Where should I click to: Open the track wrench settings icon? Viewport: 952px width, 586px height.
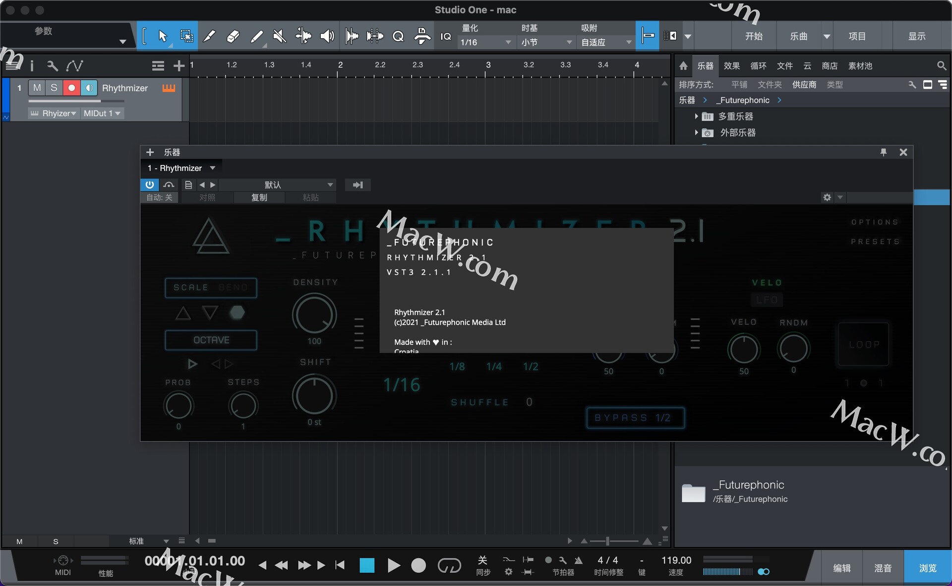pos(52,65)
